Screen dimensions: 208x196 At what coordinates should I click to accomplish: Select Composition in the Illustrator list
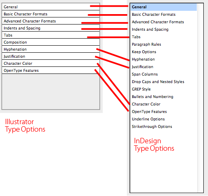[x=51, y=42]
